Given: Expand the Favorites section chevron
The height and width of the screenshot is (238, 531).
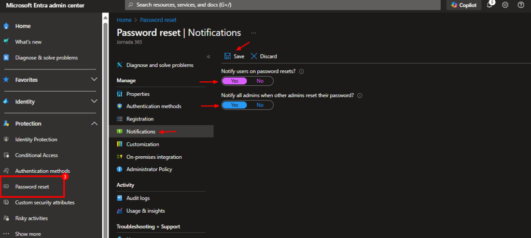Looking at the screenshot, I should (94, 80).
